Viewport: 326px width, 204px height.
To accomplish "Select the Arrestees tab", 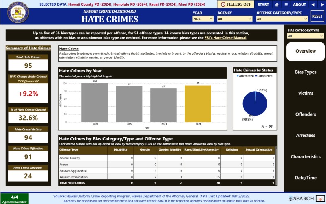I will click(x=305, y=136).
